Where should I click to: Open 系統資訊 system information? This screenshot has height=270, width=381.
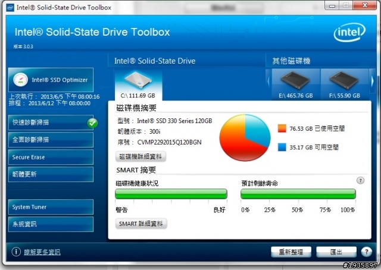coord(51,224)
